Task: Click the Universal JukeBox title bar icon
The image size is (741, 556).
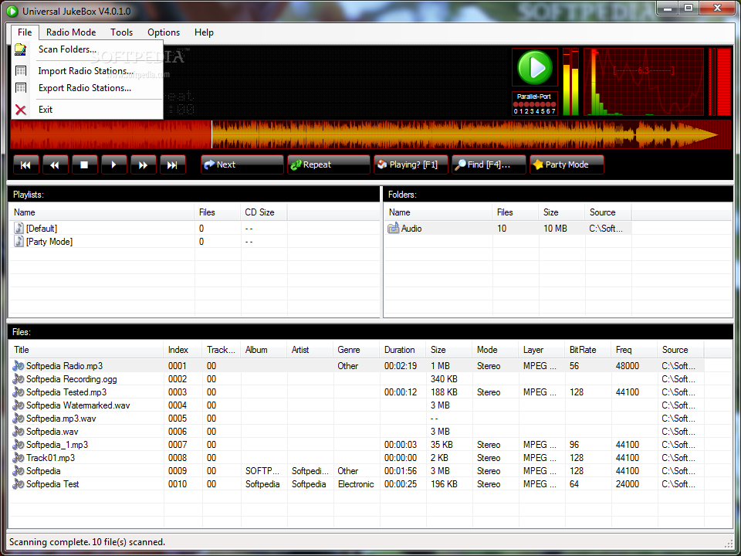Action: point(12,11)
